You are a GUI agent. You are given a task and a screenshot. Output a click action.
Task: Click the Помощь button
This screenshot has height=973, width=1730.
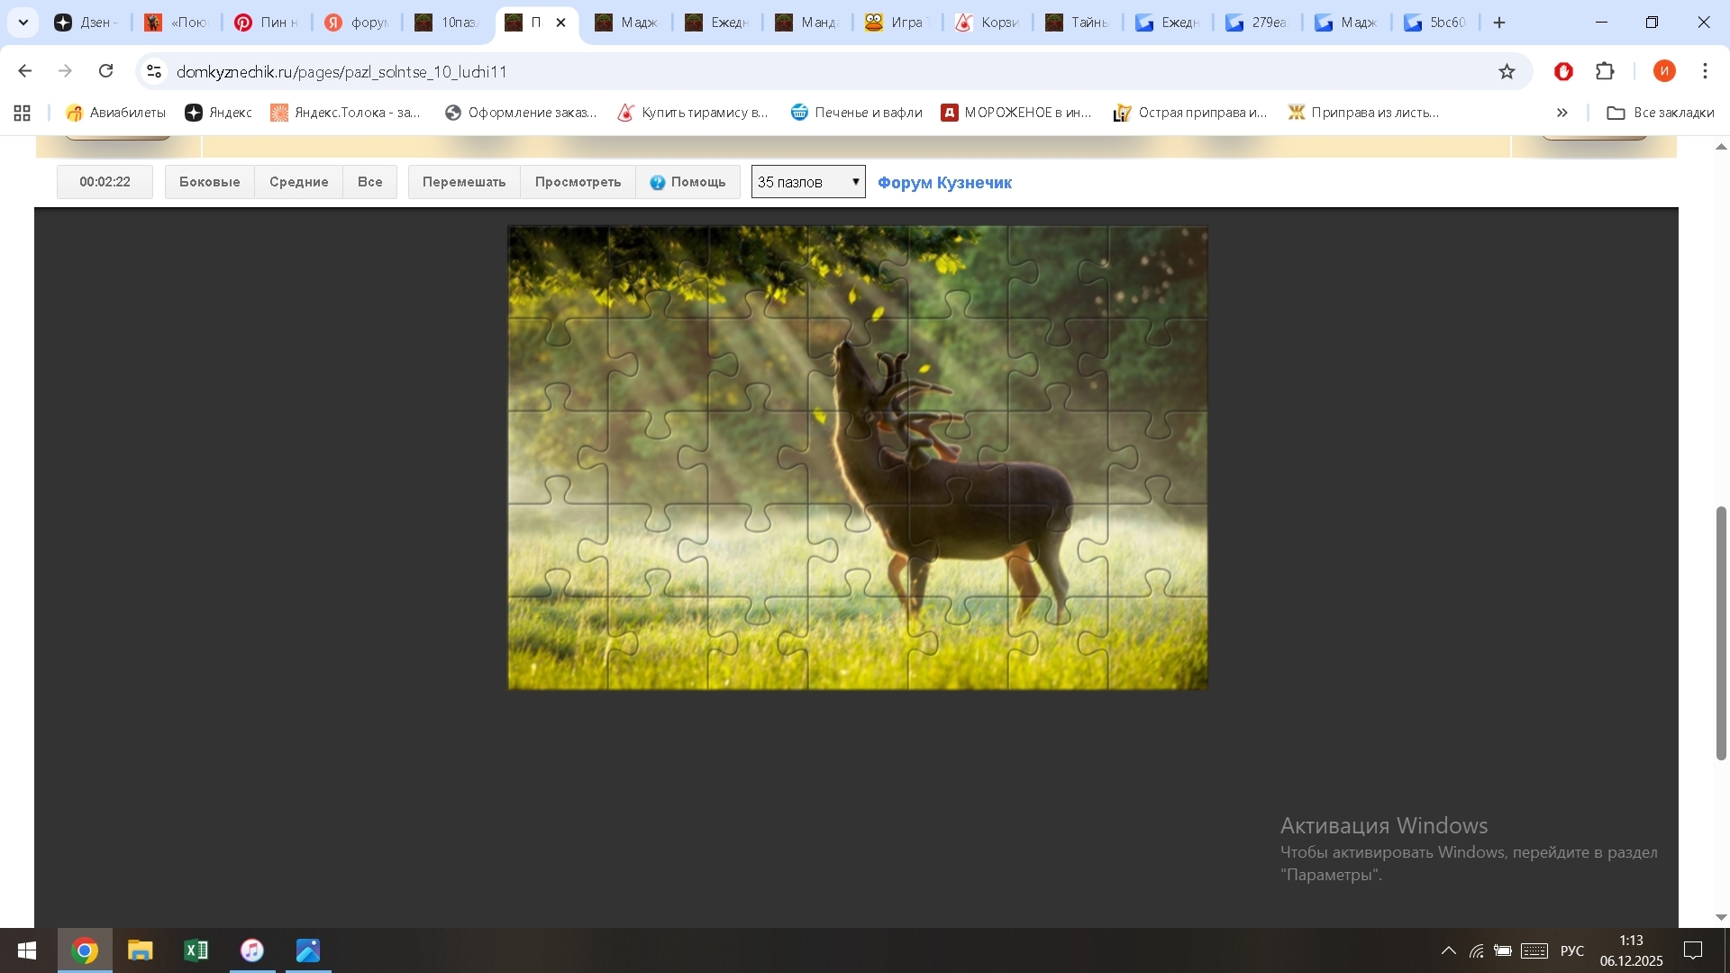[688, 182]
